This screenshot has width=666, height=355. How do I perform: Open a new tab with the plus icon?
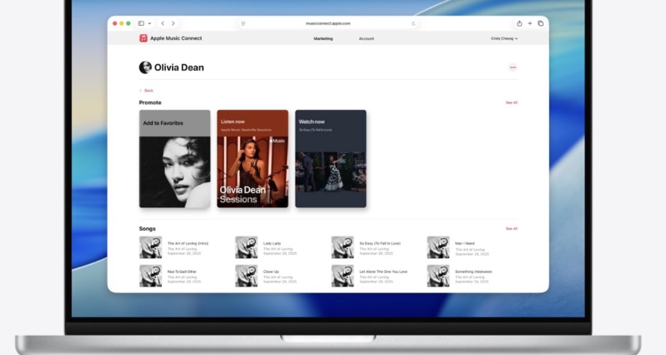pos(529,23)
